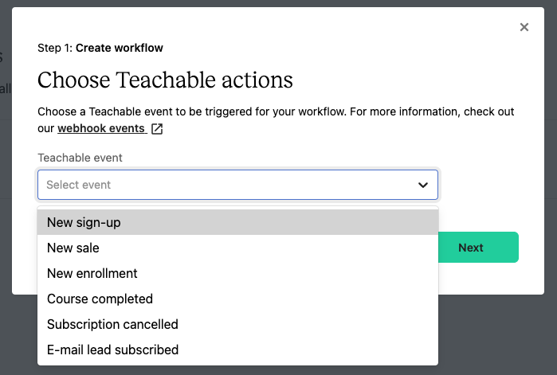The height and width of the screenshot is (375, 557).
Task: Click the Select event input field
Action: (x=237, y=185)
